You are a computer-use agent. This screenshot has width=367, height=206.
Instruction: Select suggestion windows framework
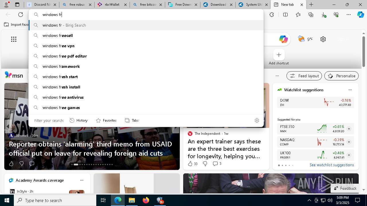tap(146, 66)
